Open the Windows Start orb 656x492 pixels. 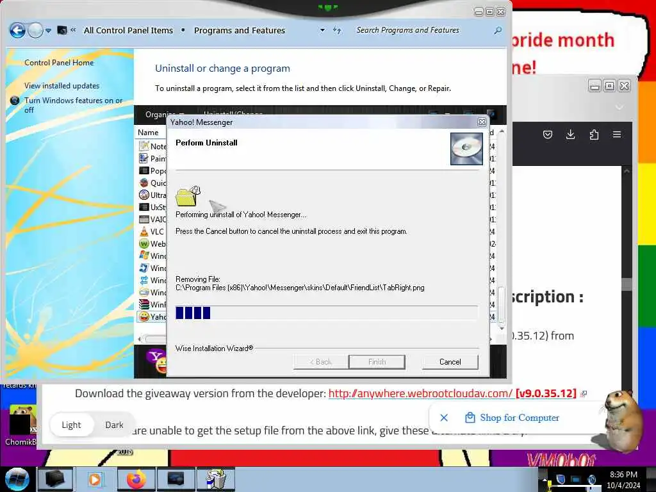(17, 479)
